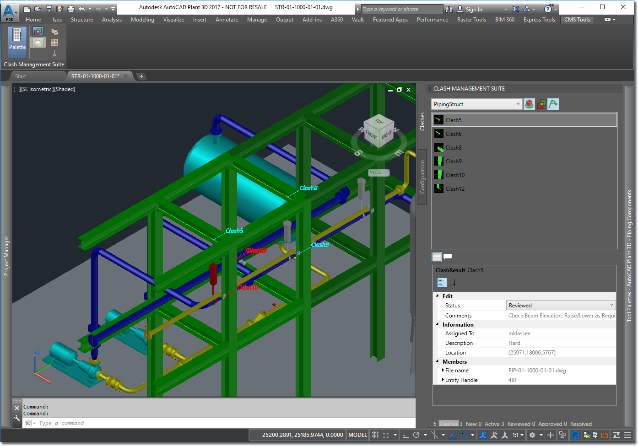Open the comments speech bubble view
638x446 pixels.
448,257
